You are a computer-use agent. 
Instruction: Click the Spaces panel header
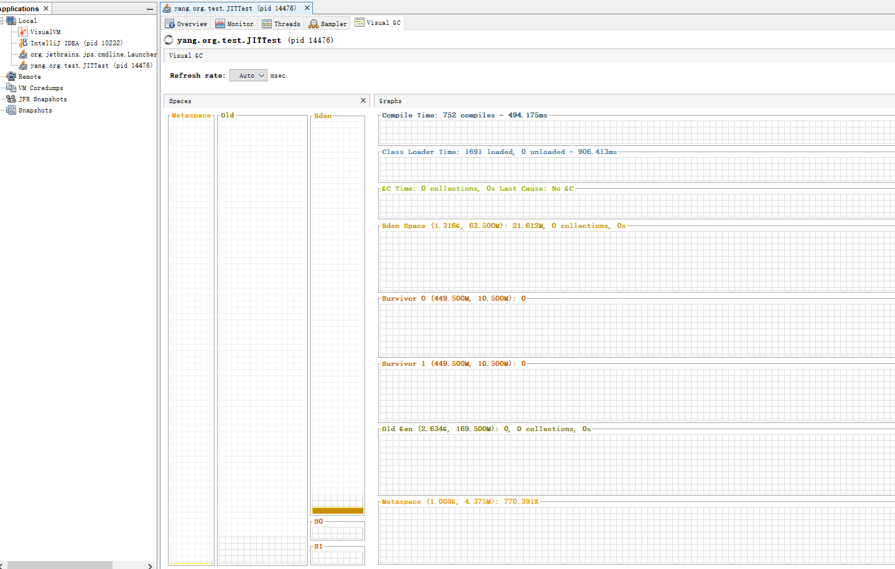click(267, 101)
